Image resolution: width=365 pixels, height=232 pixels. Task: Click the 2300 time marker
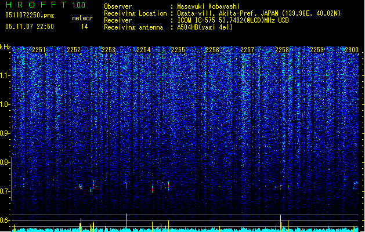(352, 50)
